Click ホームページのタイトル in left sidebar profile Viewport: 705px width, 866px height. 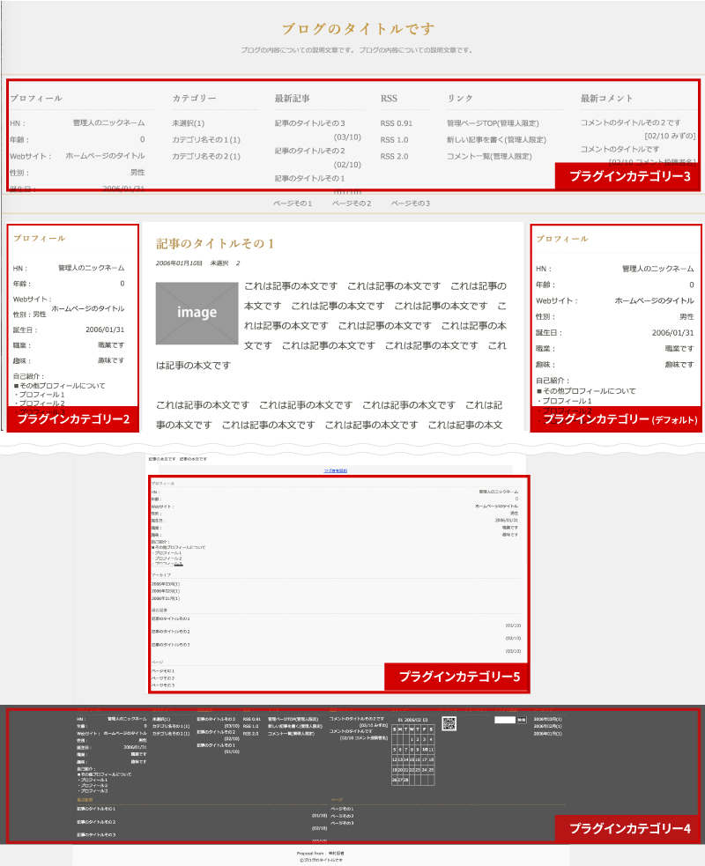[88, 308]
